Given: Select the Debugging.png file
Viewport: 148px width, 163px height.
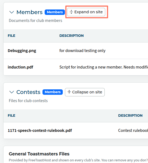Looking at the screenshot, I should (22, 51).
